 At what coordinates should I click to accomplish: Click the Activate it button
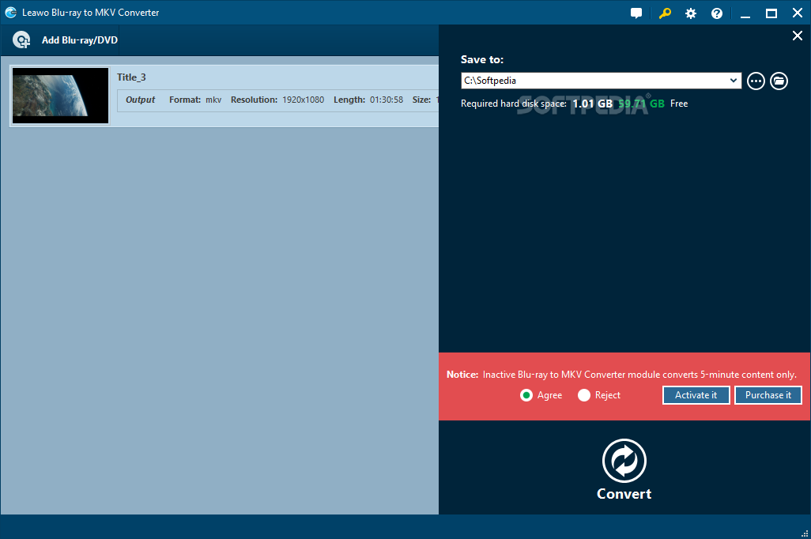point(696,395)
